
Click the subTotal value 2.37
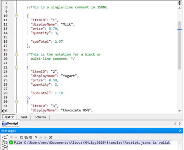(x=59, y=41)
